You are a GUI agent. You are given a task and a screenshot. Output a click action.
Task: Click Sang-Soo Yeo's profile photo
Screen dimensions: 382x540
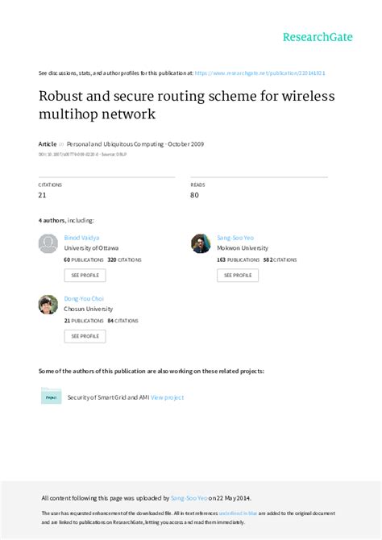tap(201, 243)
